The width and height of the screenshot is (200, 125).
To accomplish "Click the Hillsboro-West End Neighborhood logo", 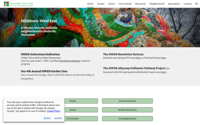I will click(18, 4).
